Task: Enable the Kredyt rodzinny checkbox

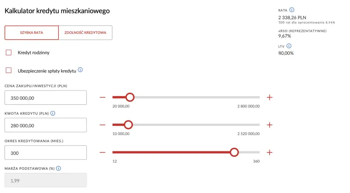Action: [9, 53]
